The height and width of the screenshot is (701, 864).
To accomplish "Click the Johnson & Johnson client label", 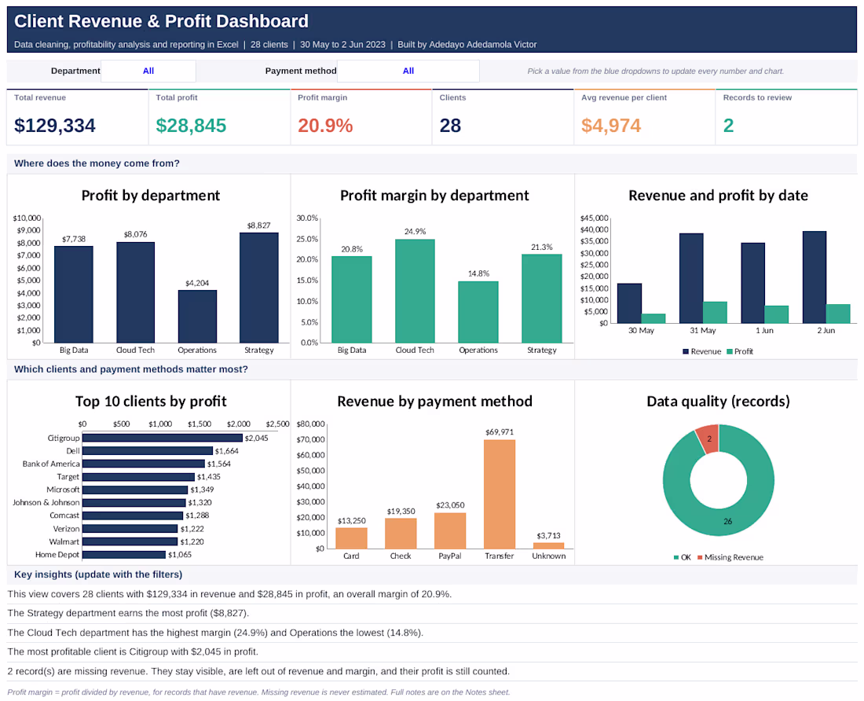I will pos(46,503).
